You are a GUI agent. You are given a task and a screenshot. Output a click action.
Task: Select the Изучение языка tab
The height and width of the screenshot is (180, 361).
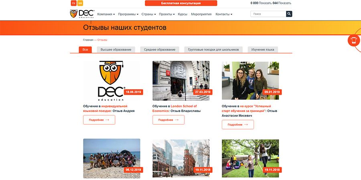click(x=263, y=50)
